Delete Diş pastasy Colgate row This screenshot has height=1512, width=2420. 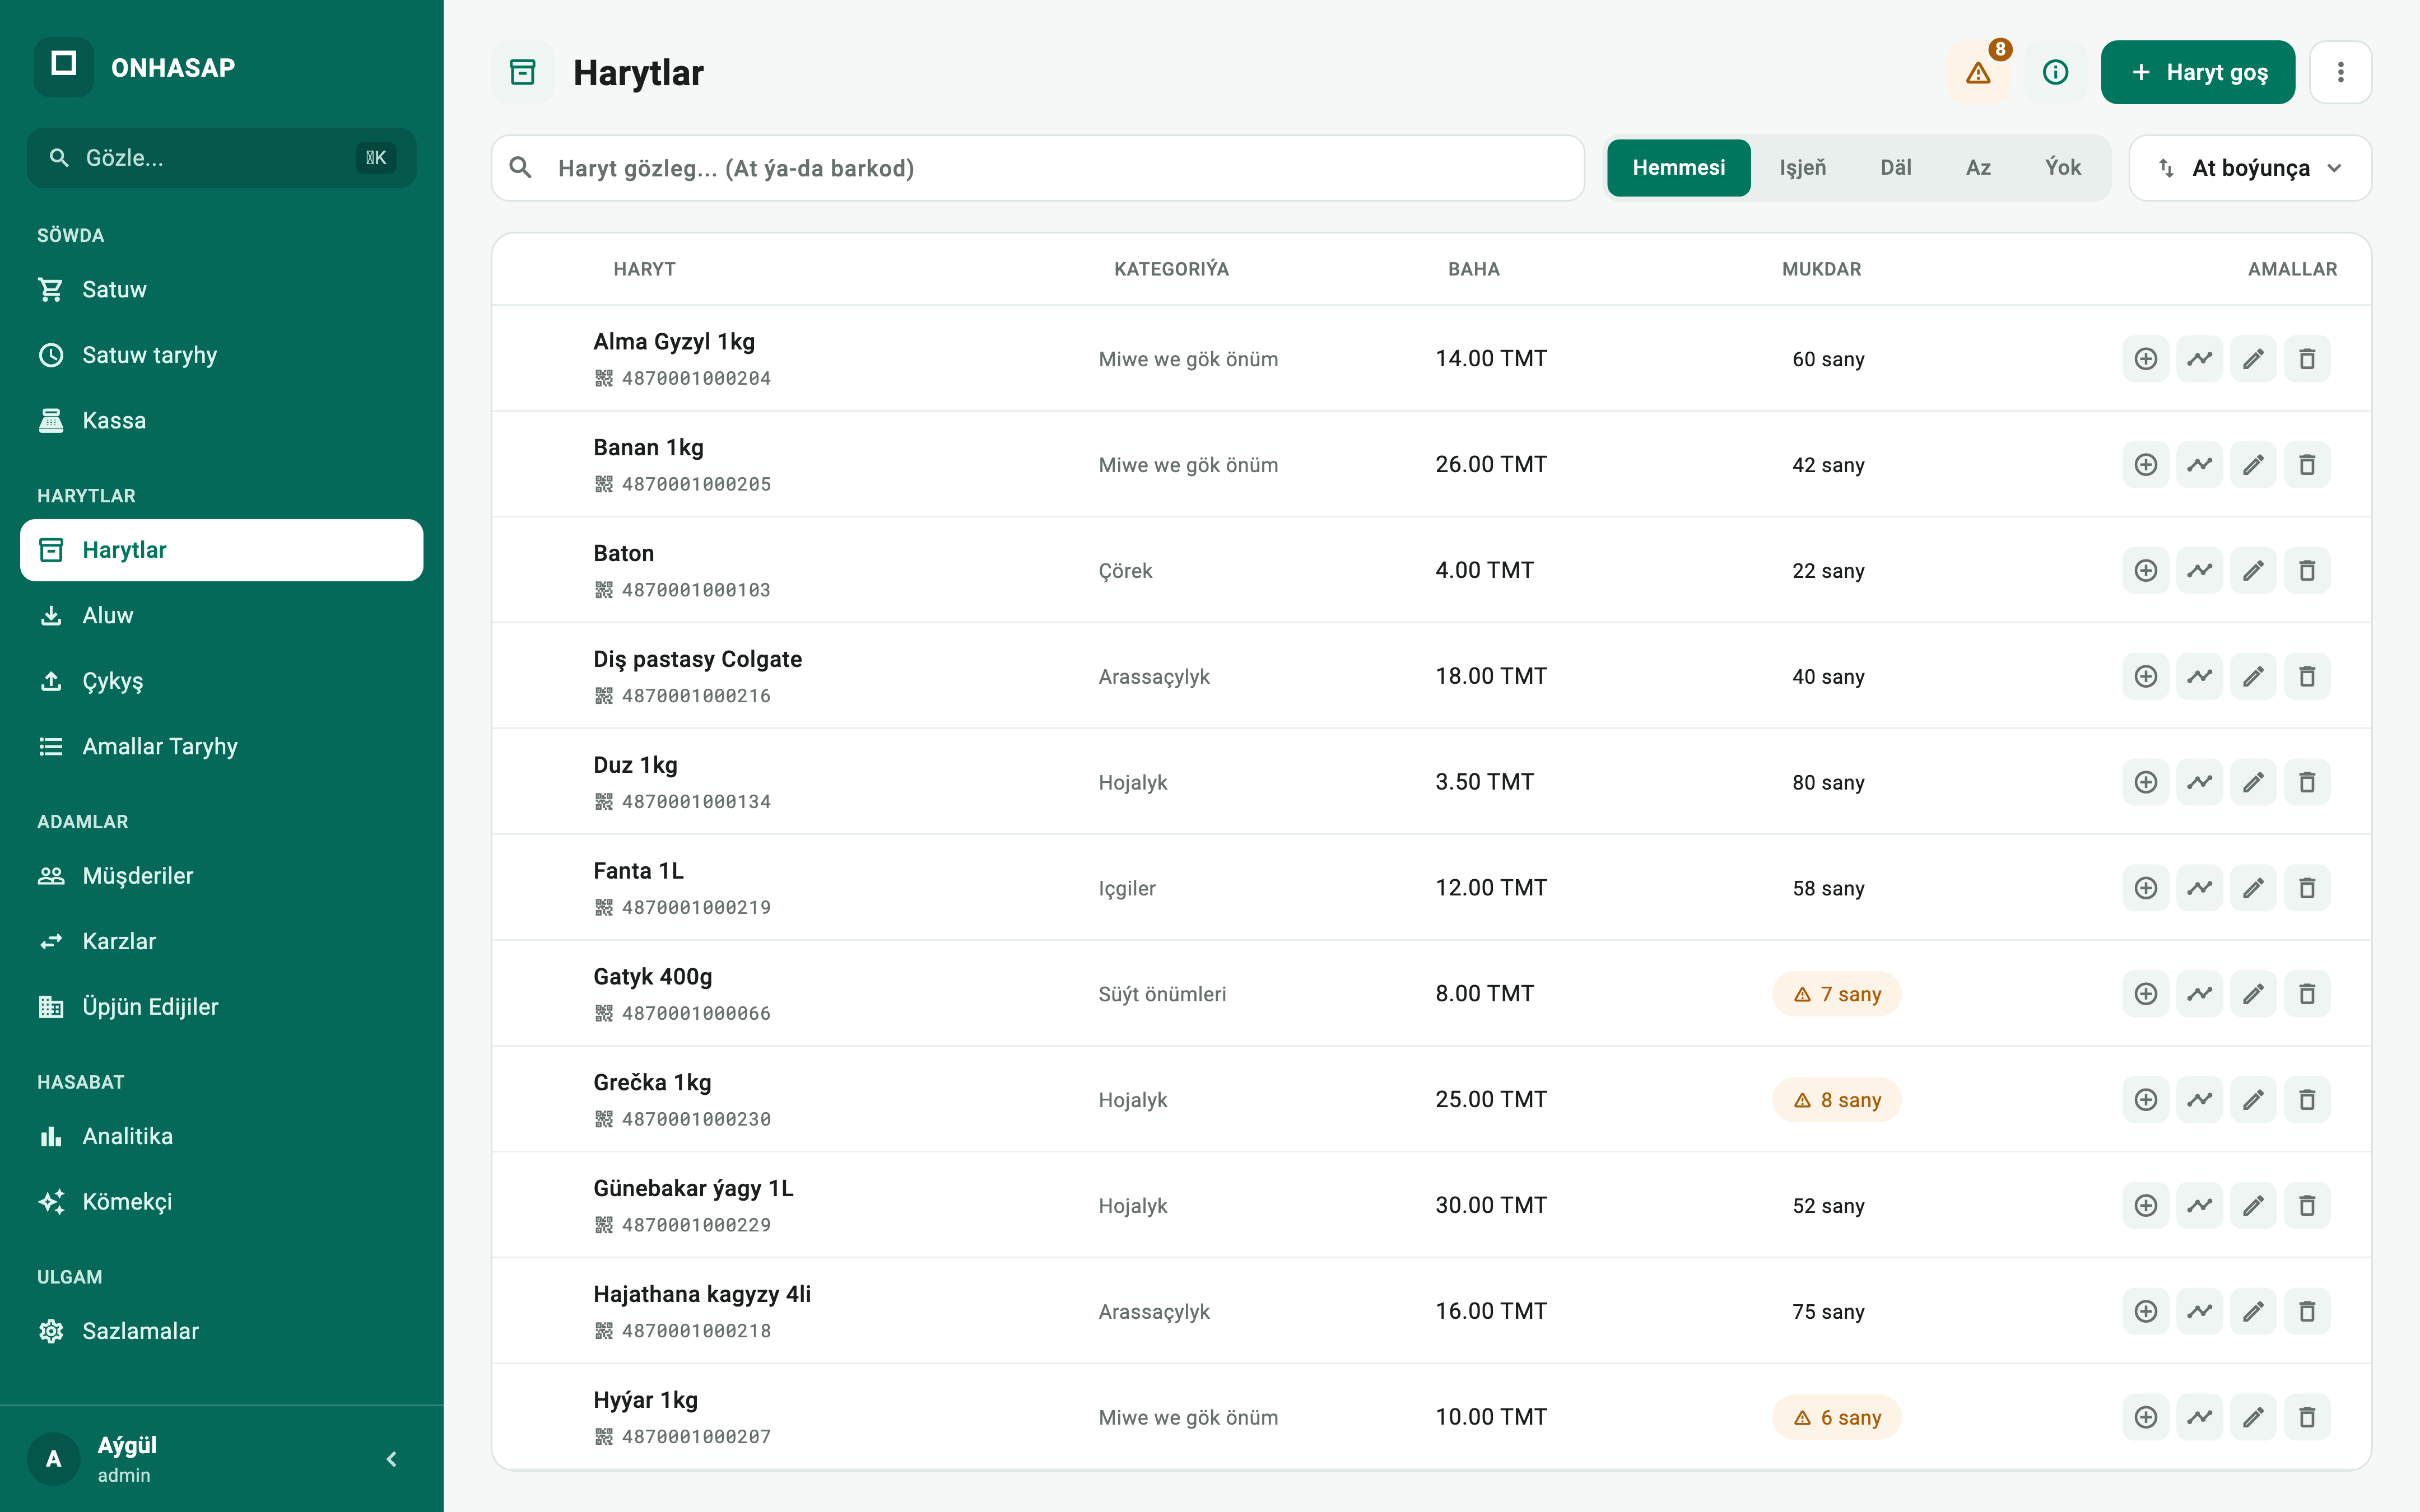pos(2307,677)
